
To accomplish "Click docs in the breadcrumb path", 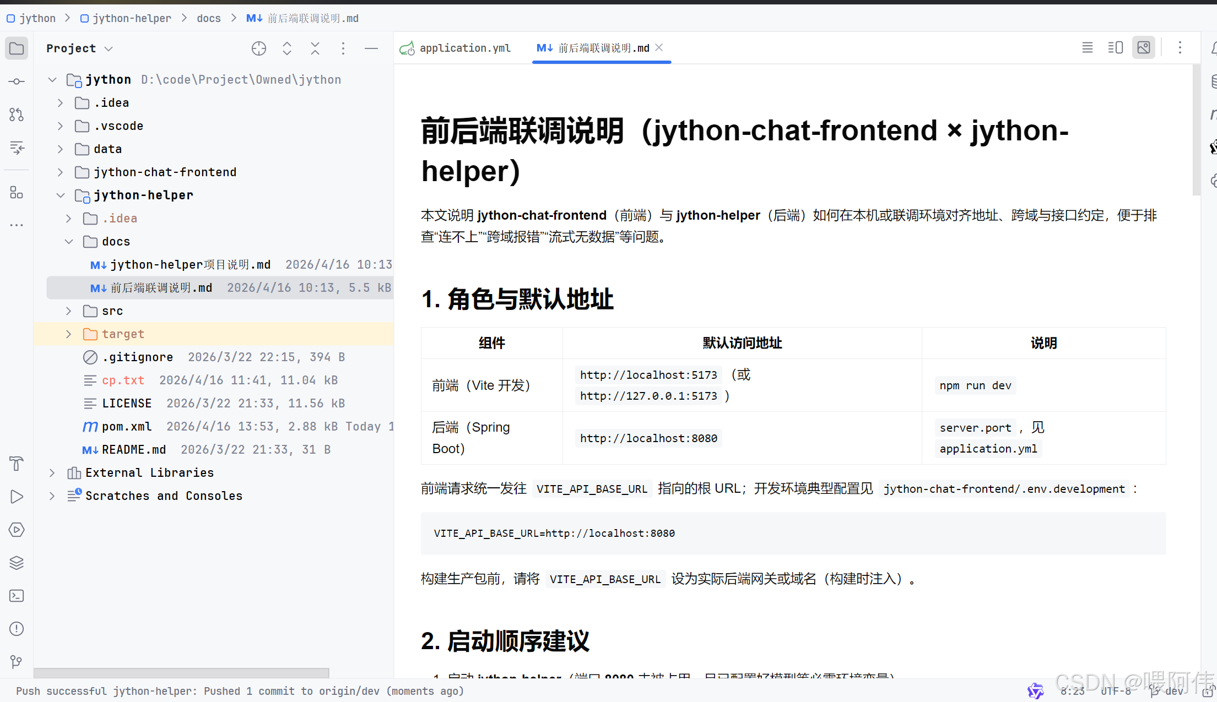I will (209, 18).
